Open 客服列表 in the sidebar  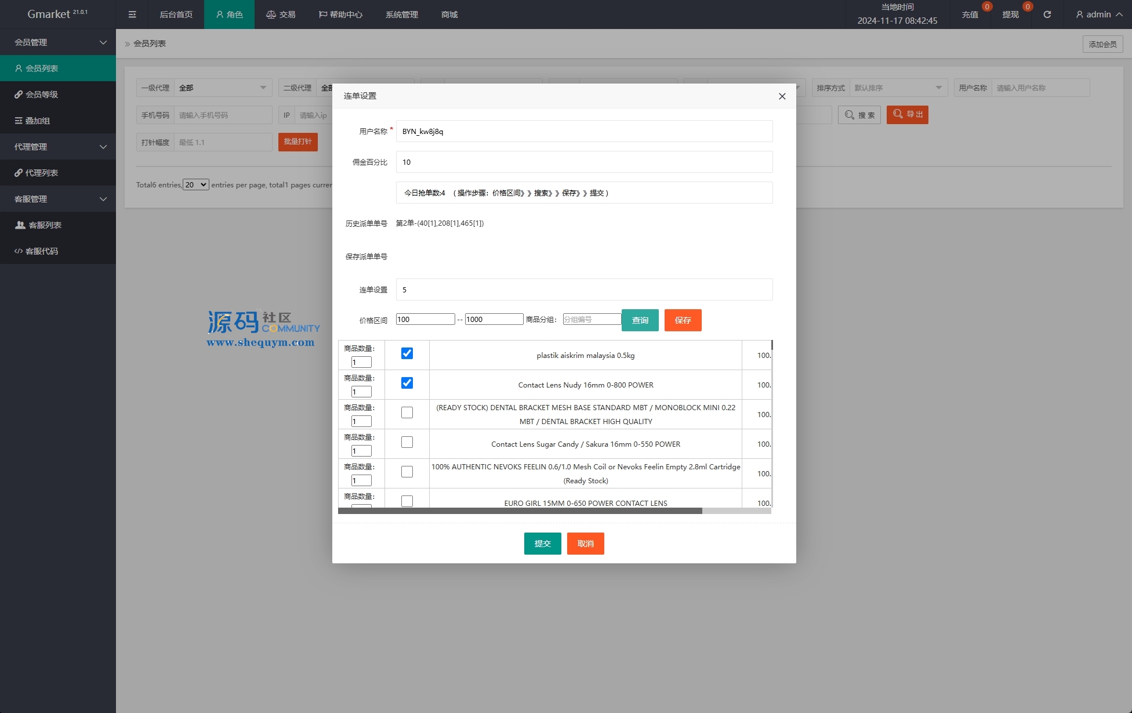pyautogui.click(x=45, y=225)
